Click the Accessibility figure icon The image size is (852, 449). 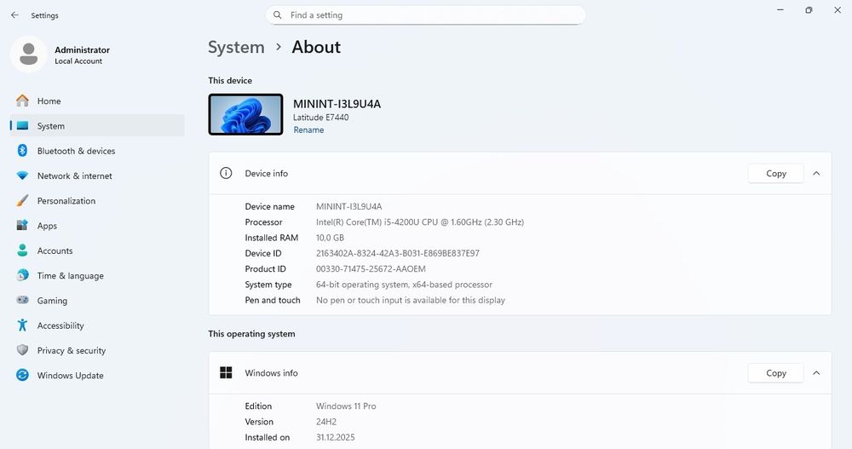point(22,325)
